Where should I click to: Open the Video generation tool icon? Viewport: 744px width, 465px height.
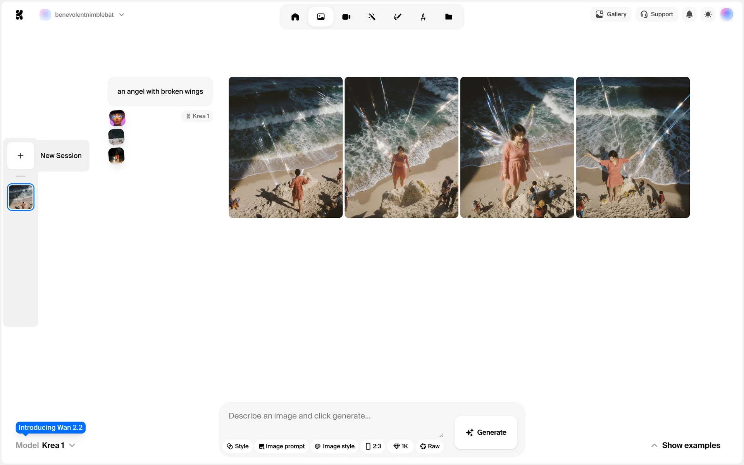[x=346, y=17]
